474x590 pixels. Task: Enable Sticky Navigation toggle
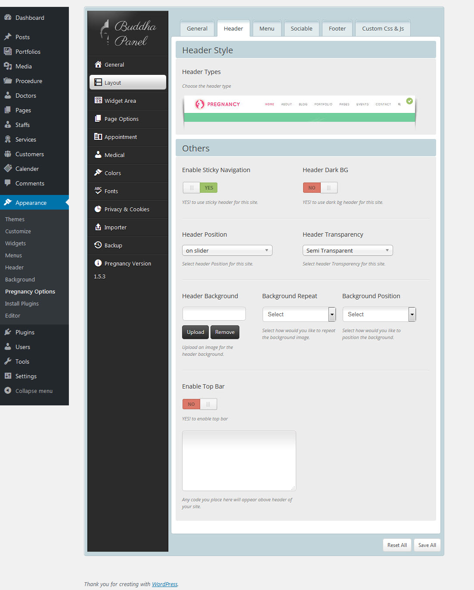click(x=200, y=188)
